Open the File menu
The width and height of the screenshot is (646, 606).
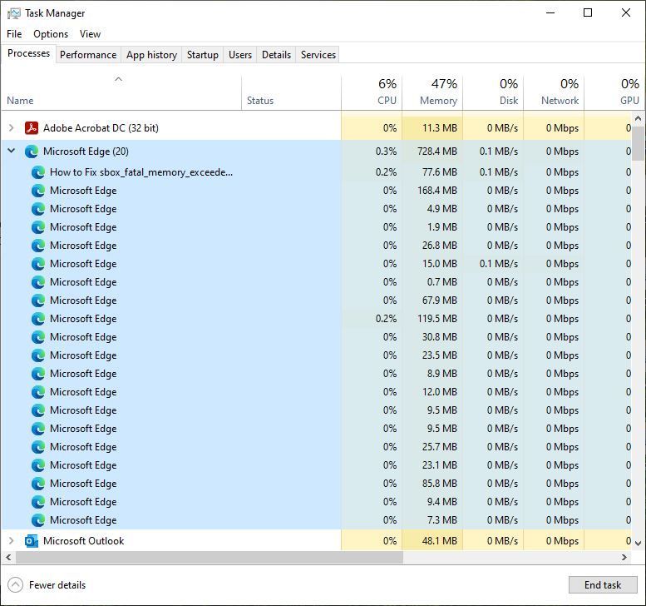click(14, 34)
